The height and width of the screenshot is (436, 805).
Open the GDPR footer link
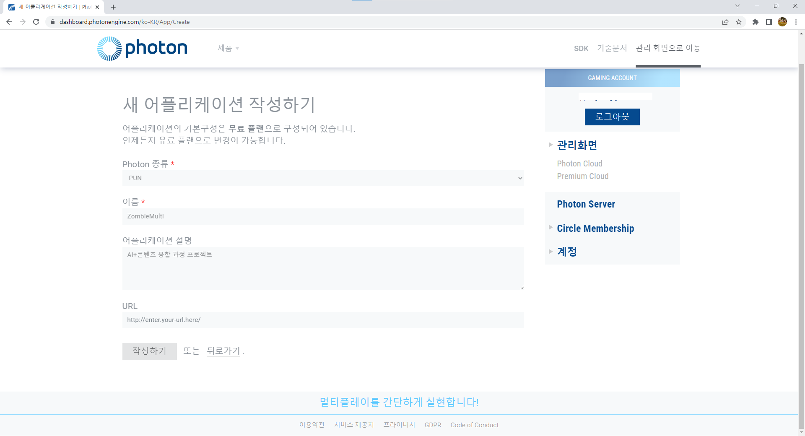click(x=433, y=425)
